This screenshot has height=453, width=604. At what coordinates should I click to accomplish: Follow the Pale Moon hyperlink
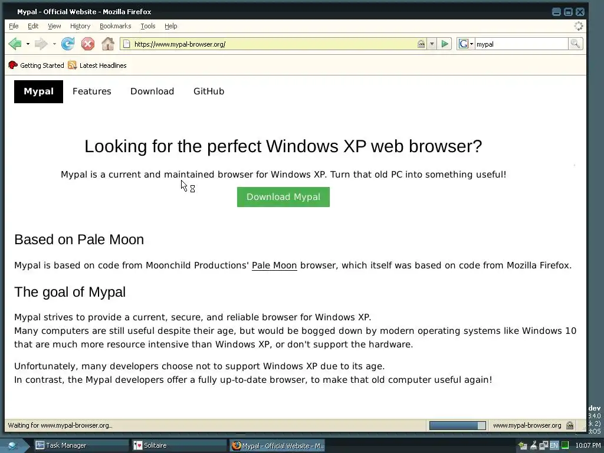274,265
